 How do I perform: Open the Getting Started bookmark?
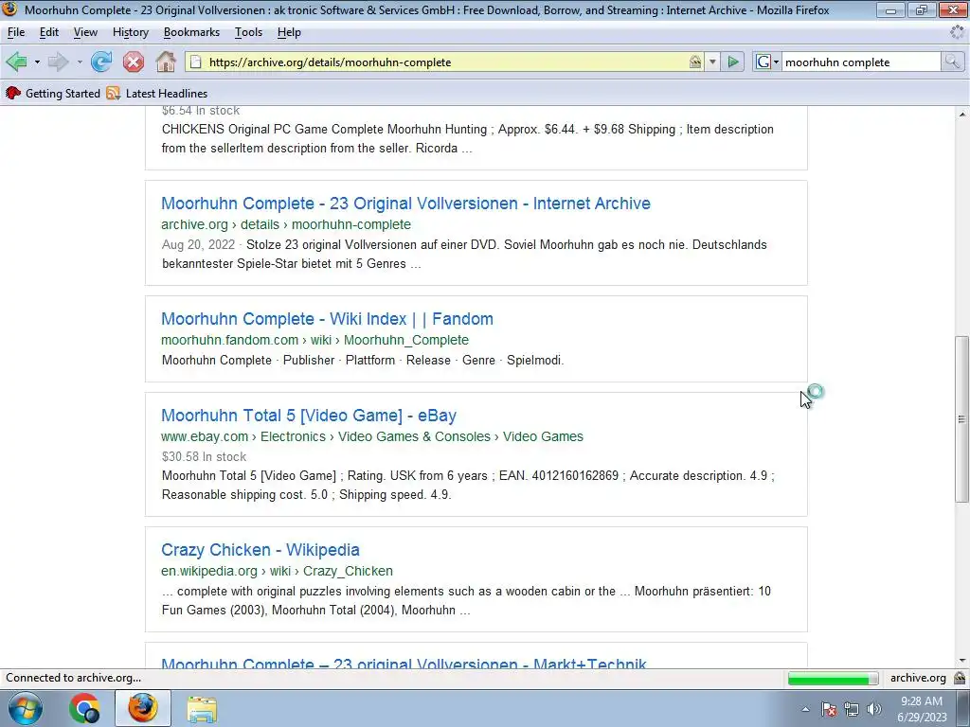[x=53, y=94]
